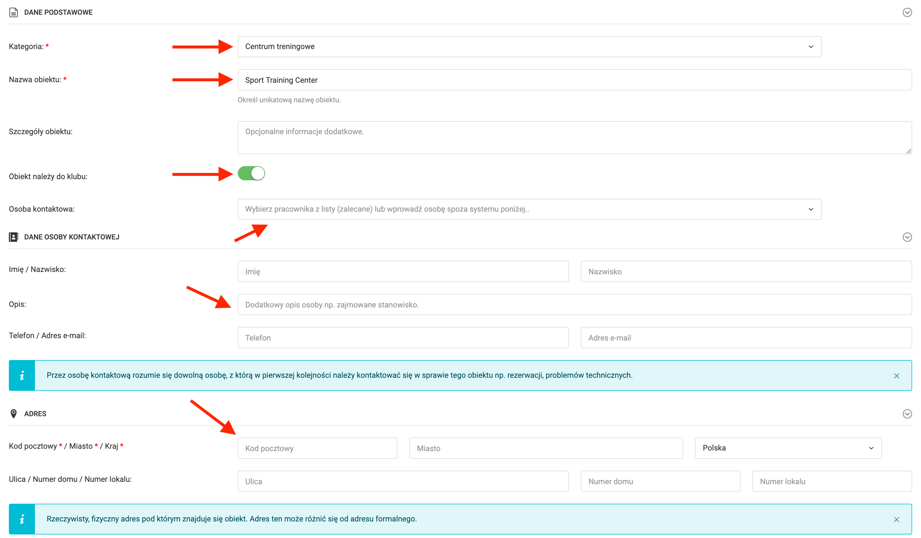Click the Adres e-mail field
Screen dimensions: 921x538
tap(746, 338)
